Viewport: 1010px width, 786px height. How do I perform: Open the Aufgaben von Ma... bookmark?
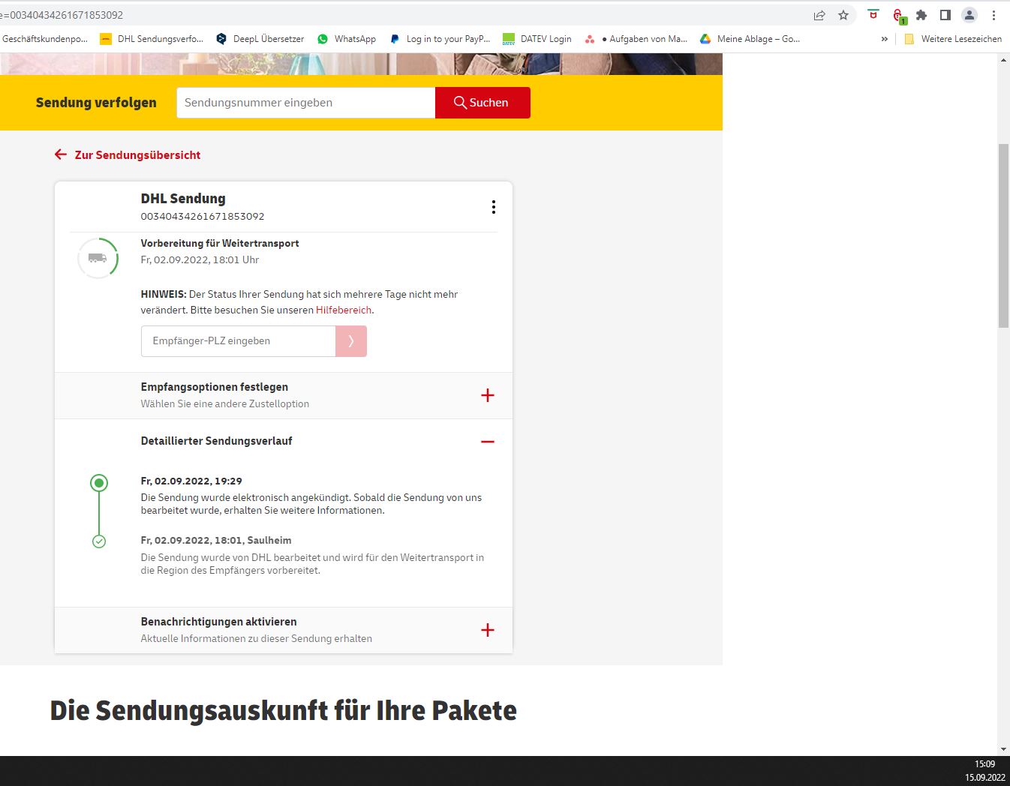coord(636,39)
